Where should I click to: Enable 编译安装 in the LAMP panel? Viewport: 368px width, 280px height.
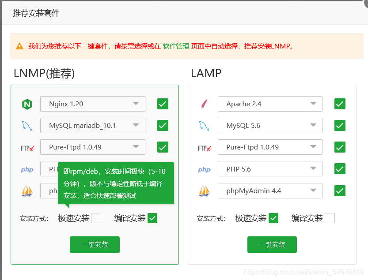[x=330, y=218]
